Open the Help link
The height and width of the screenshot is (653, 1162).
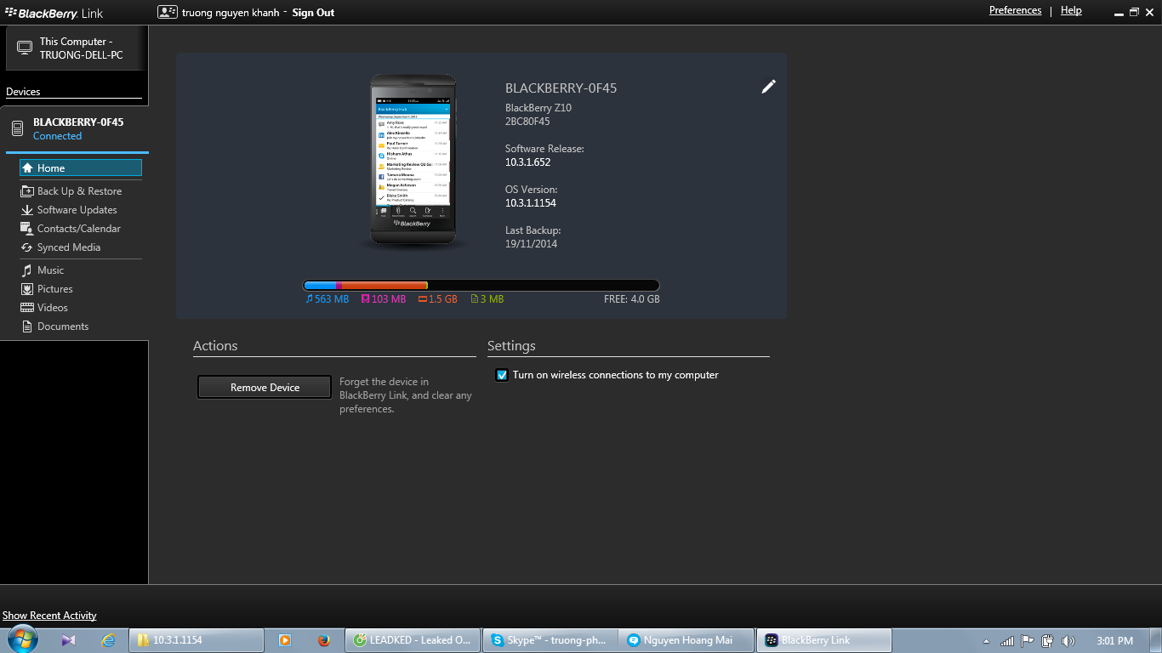pyautogui.click(x=1071, y=11)
